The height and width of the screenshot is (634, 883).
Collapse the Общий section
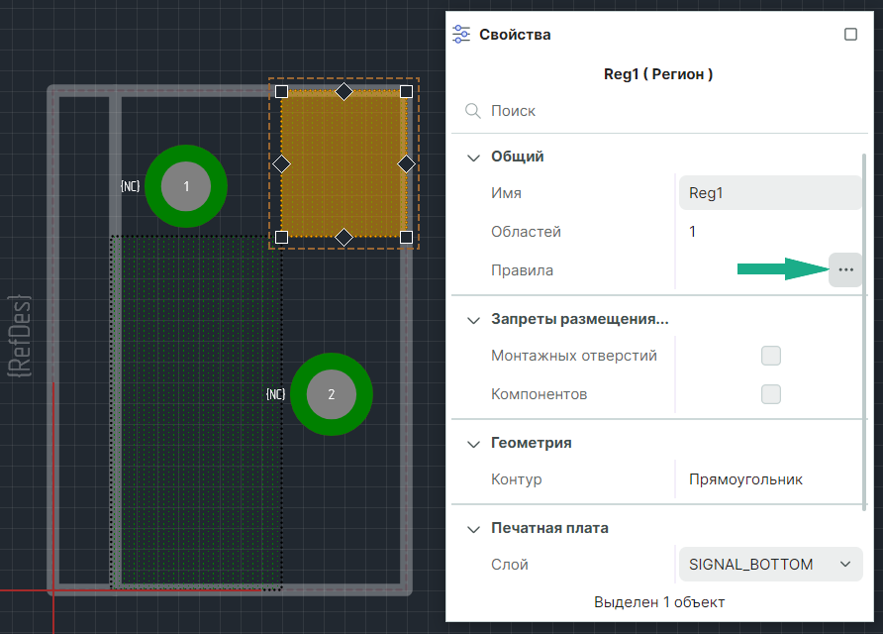pyautogui.click(x=473, y=157)
